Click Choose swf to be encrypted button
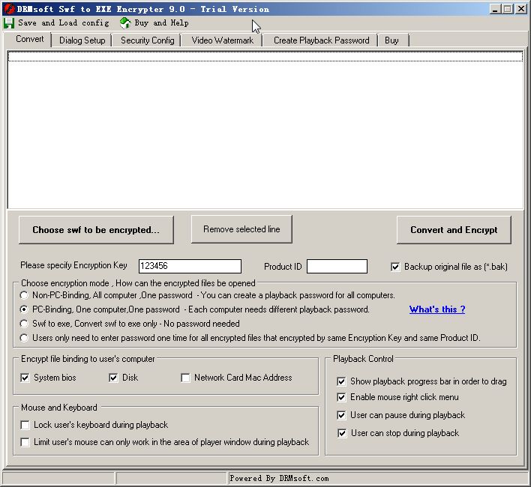The width and height of the screenshot is (531, 487). tap(96, 230)
